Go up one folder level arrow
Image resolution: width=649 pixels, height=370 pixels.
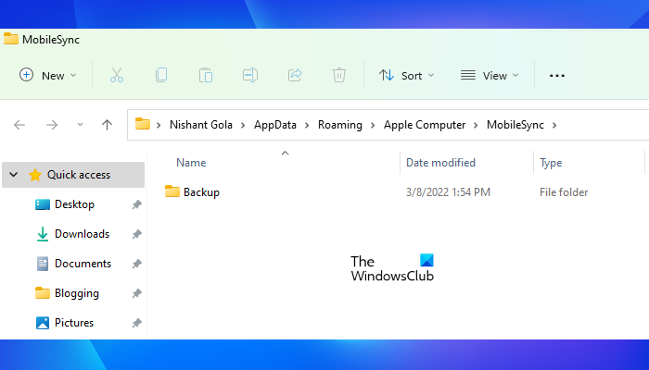tap(108, 125)
